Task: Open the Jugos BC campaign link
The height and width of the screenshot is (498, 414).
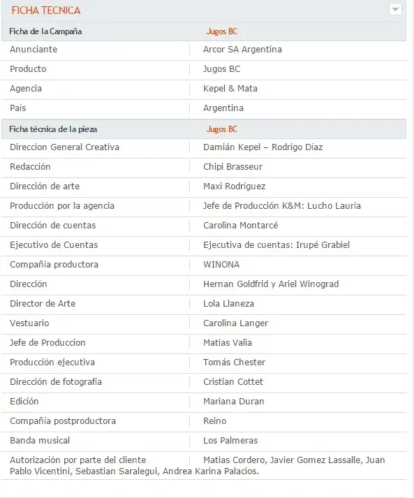Action: click(222, 31)
